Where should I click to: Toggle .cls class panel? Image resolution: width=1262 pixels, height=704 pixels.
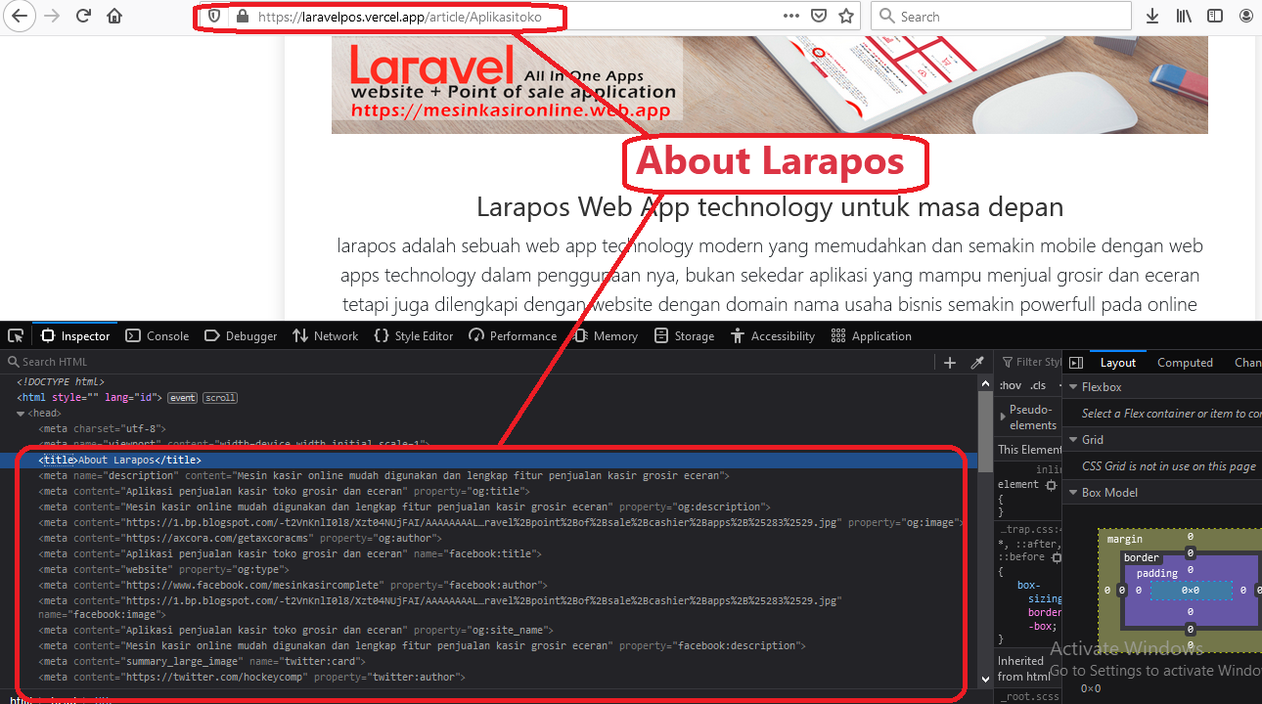1038,385
